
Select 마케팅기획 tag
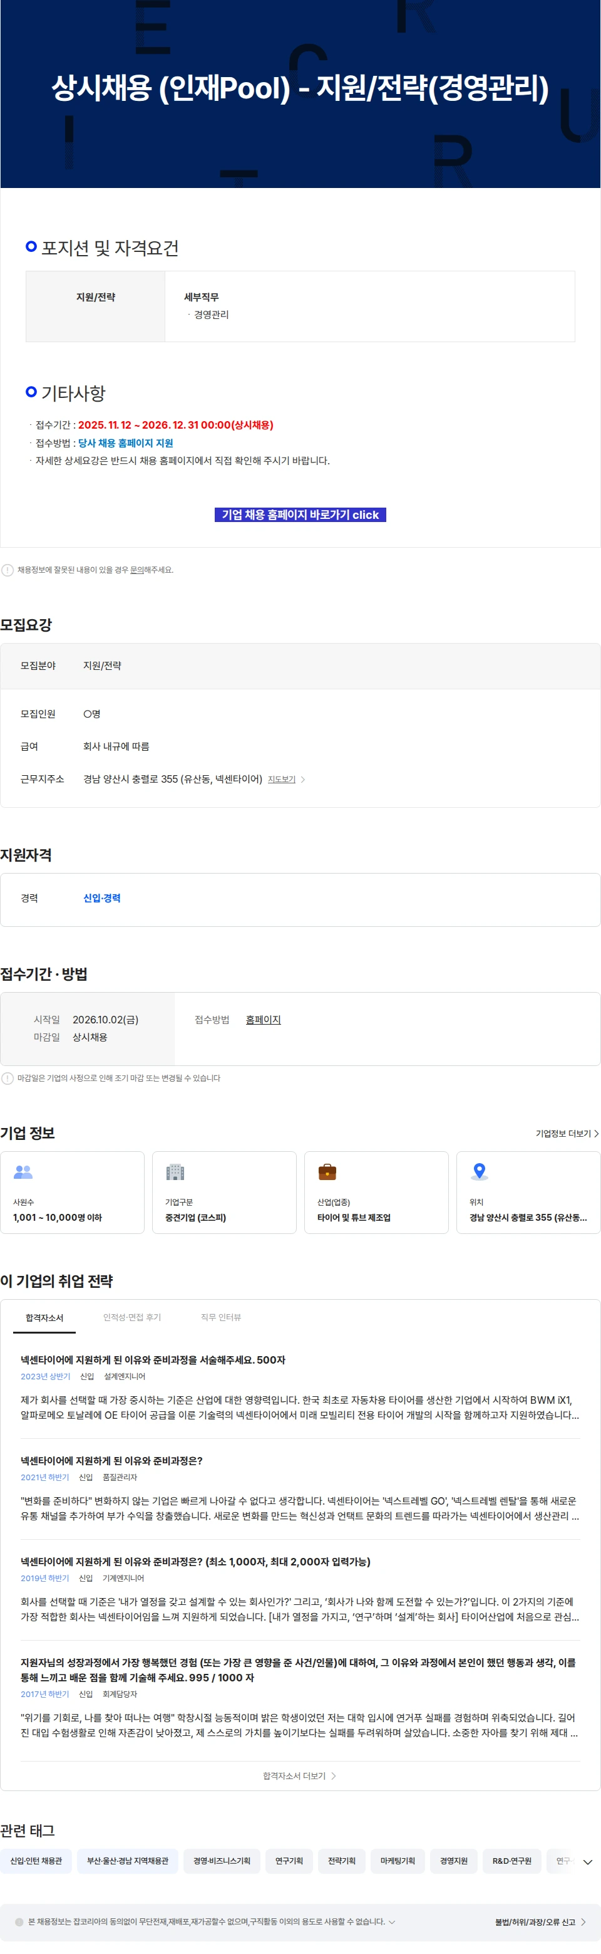click(x=398, y=1861)
